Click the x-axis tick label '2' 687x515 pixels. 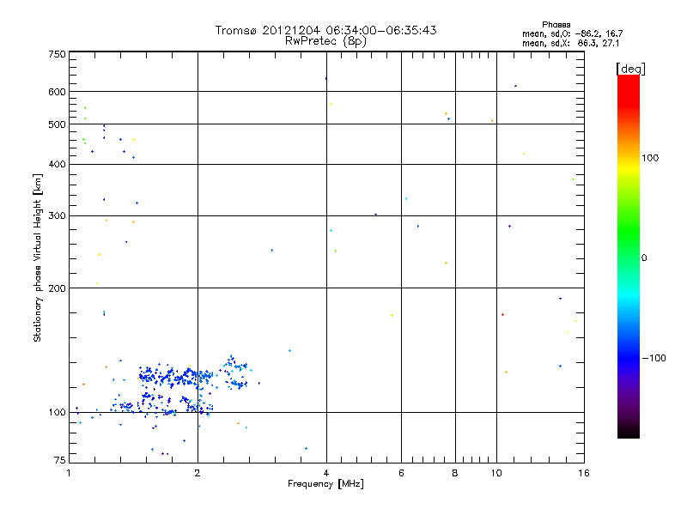pyautogui.click(x=198, y=473)
